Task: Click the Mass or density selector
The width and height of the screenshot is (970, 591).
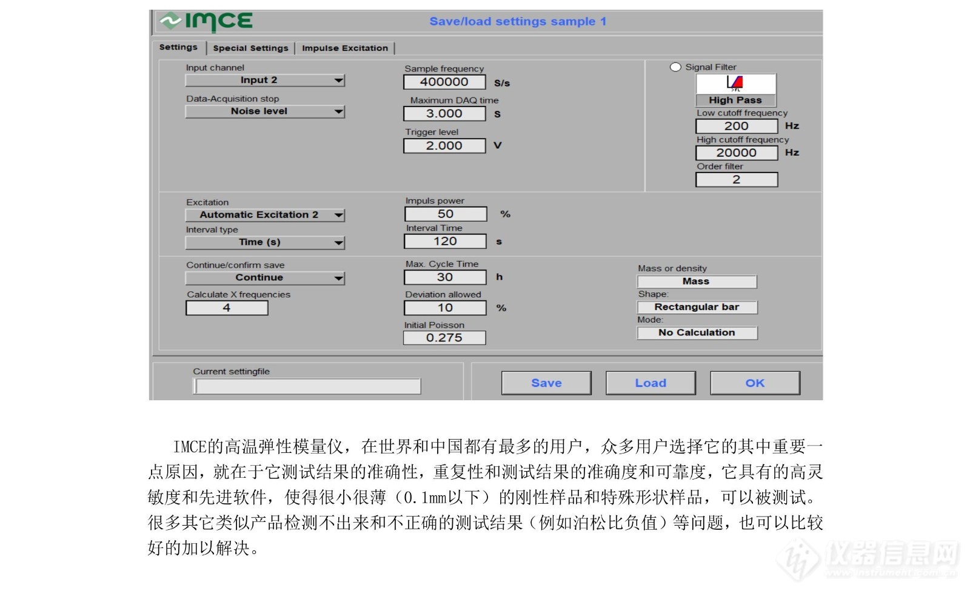Action: (697, 282)
